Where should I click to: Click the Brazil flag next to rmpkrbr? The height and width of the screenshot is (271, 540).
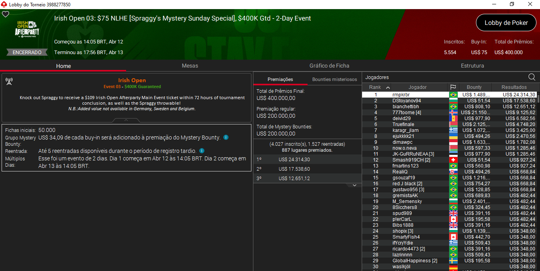click(x=453, y=94)
